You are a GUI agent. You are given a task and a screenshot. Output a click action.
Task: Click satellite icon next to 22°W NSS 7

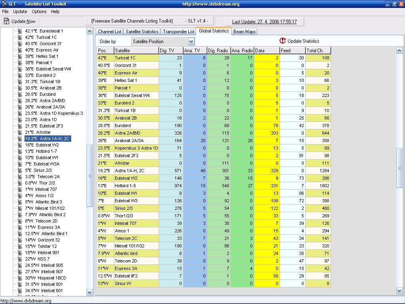[20, 259]
